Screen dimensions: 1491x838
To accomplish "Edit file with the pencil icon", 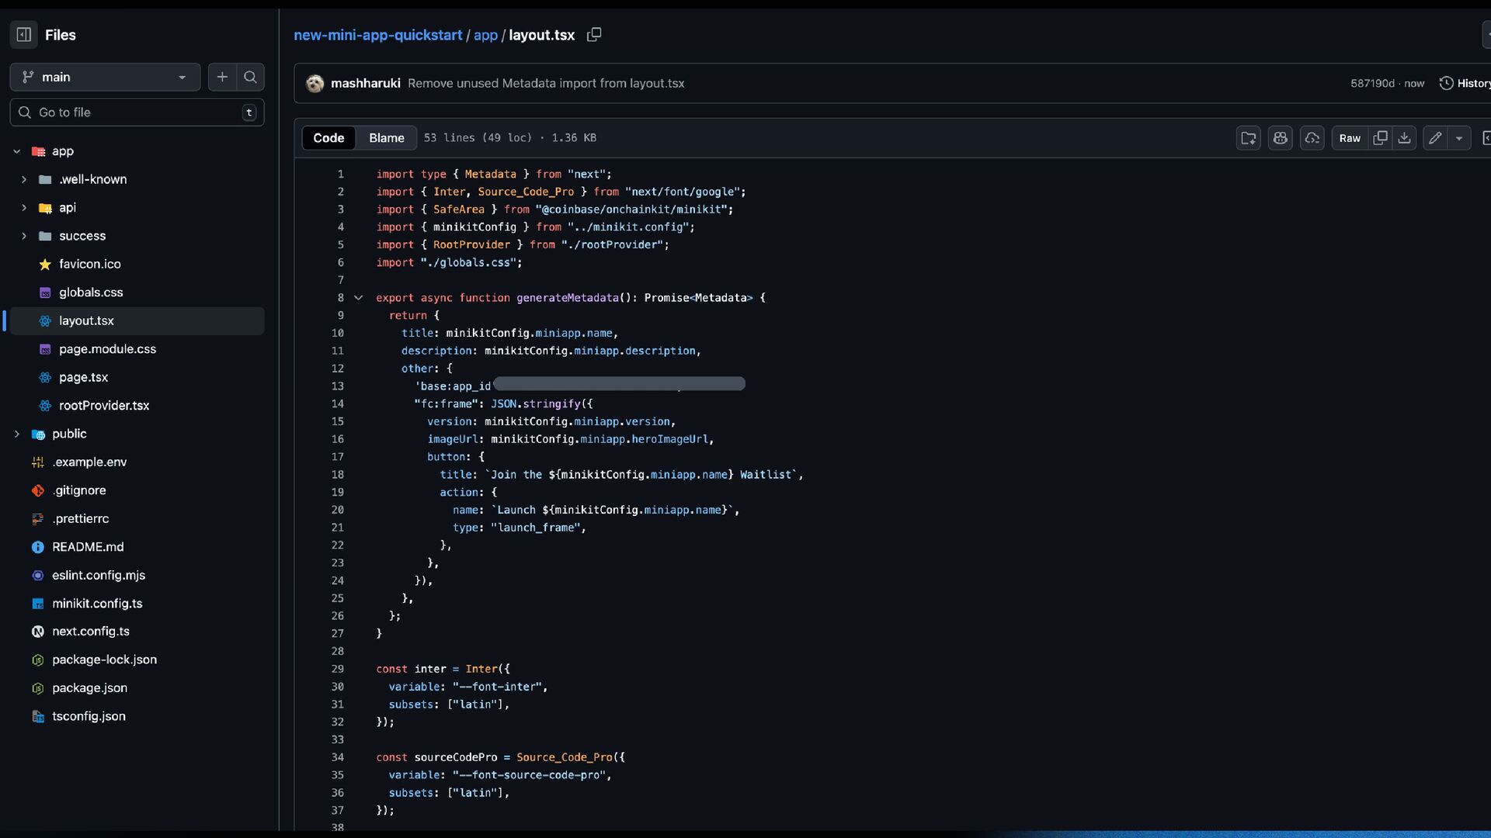I will coord(1435,138).
